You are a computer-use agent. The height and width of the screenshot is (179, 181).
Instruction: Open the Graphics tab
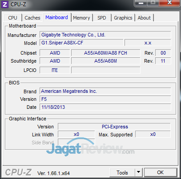click(x=123, y=18)
